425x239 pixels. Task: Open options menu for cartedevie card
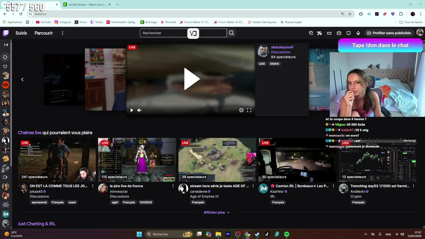click(253, 186)
